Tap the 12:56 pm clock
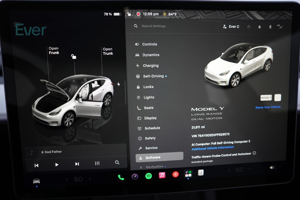This screenshot has height=200, width=300. coord(151,14)
